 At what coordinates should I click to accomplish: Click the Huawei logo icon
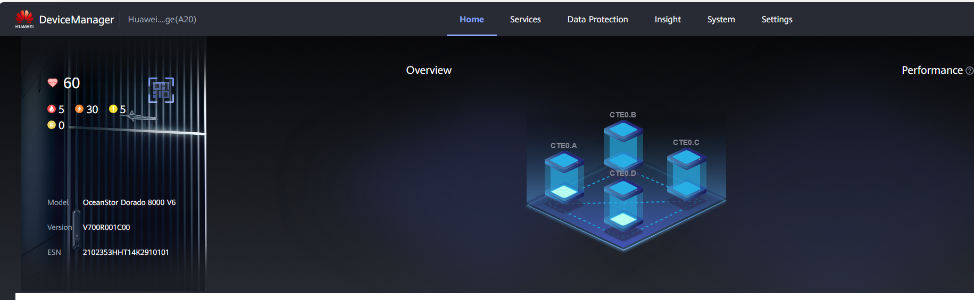(24, 19)
